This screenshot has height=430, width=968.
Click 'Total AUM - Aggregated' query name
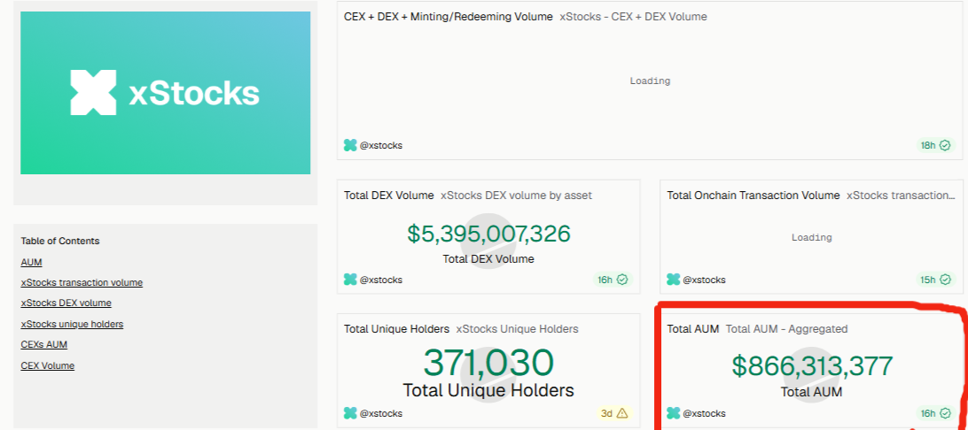point(786,329)
